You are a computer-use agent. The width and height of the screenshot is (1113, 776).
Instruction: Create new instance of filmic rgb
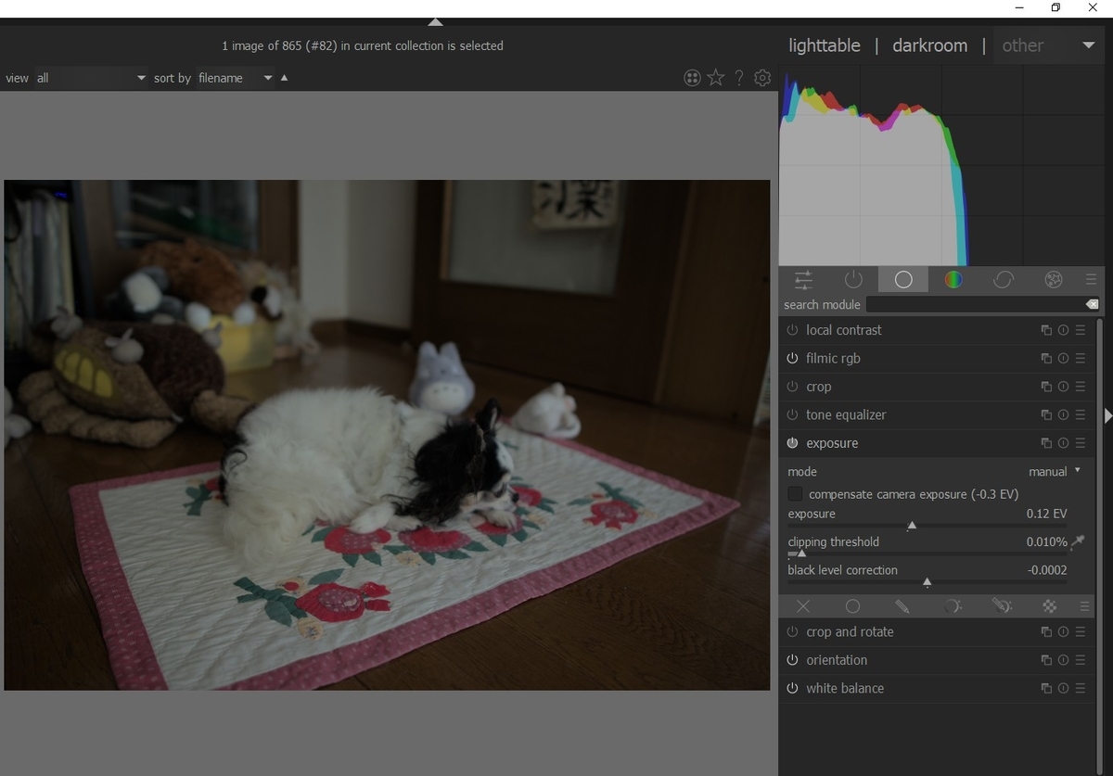tap(1046, 358)
